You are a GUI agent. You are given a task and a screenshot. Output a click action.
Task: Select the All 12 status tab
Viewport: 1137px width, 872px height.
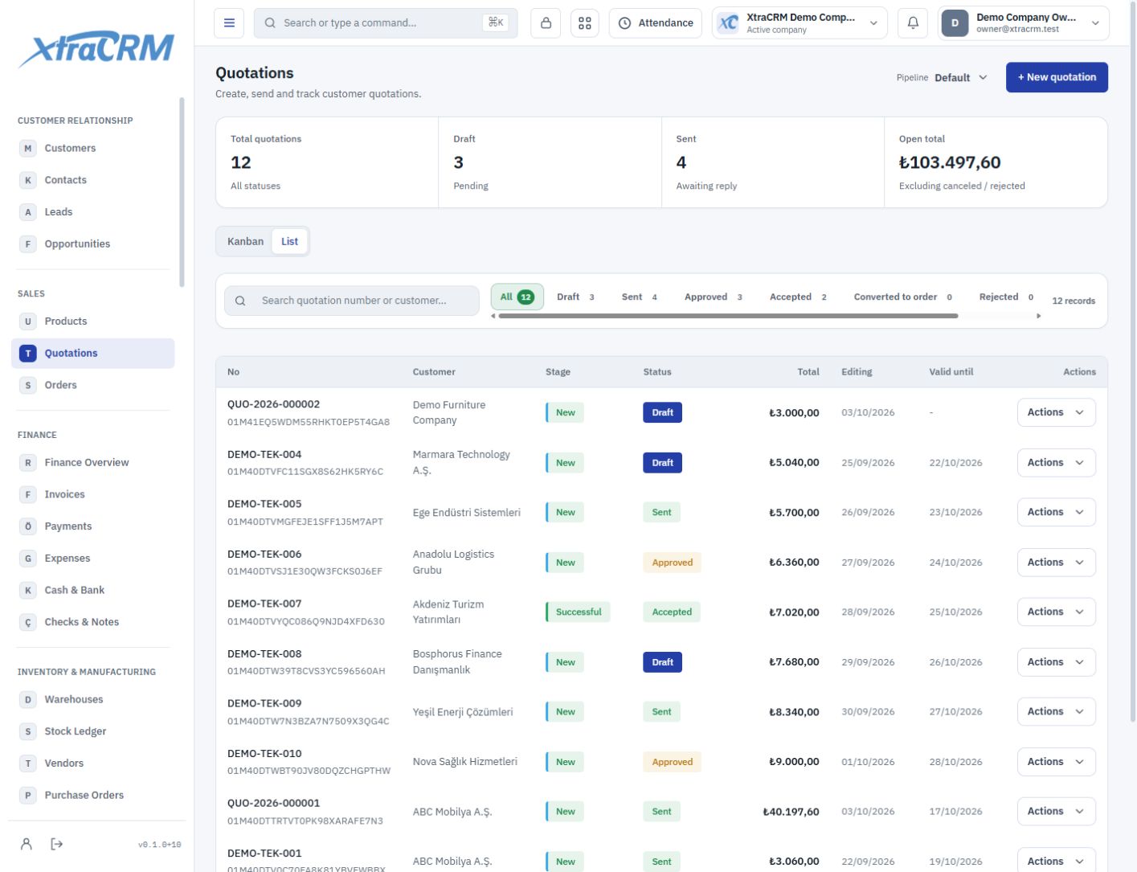pyautogui.click(x=517, y=297)
